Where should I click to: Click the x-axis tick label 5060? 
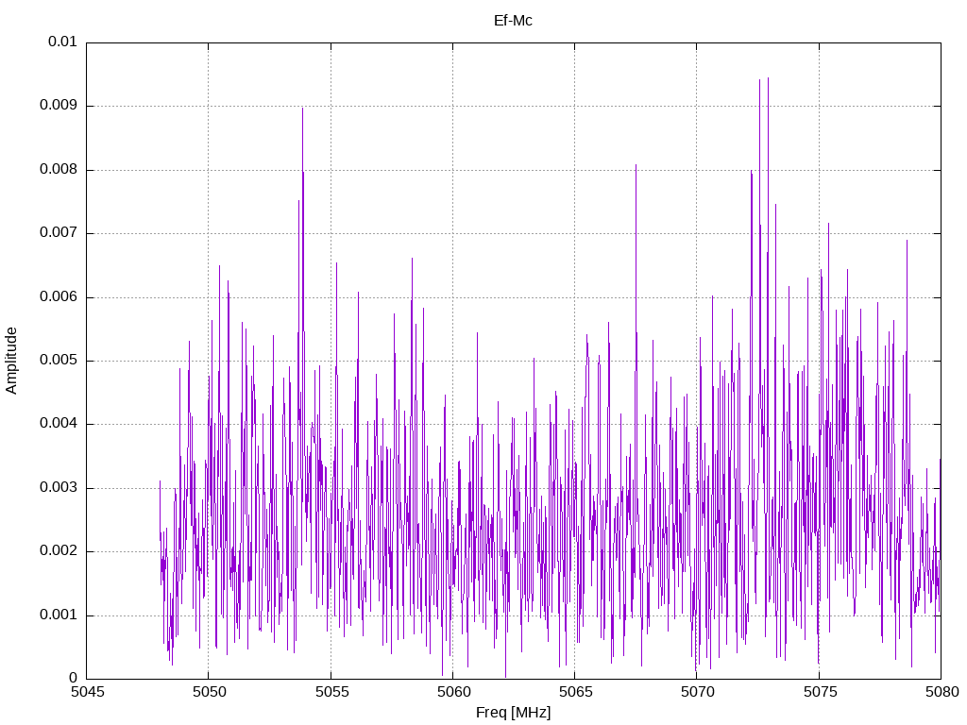pos(453,692)
